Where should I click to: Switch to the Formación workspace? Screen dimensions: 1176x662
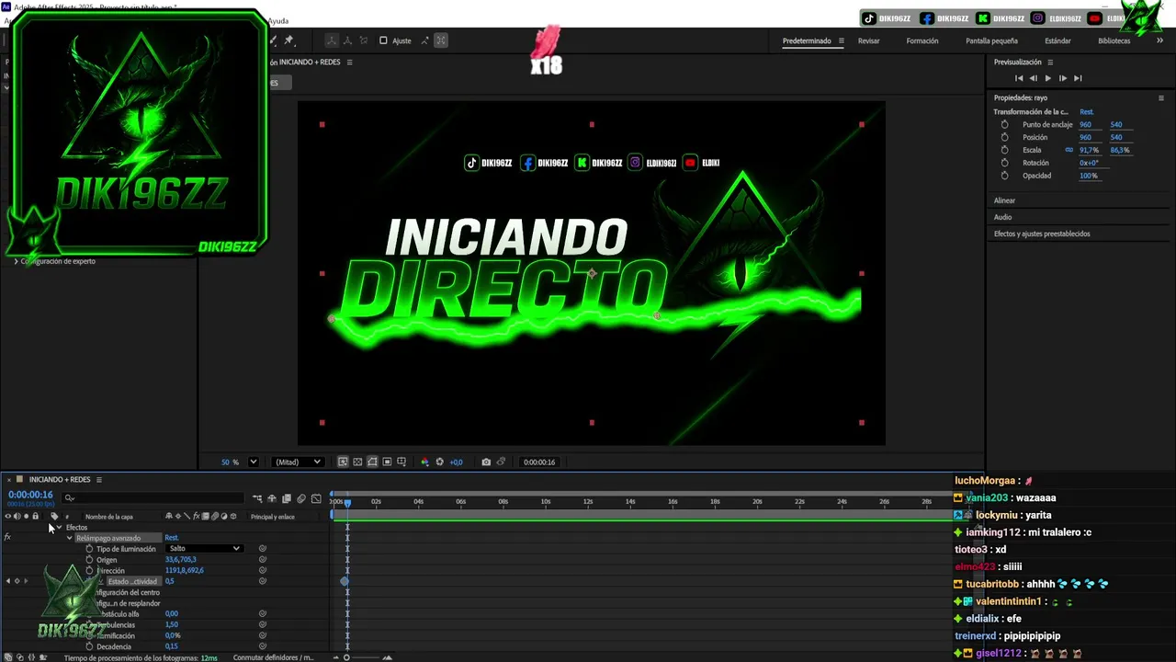[922, 40]
